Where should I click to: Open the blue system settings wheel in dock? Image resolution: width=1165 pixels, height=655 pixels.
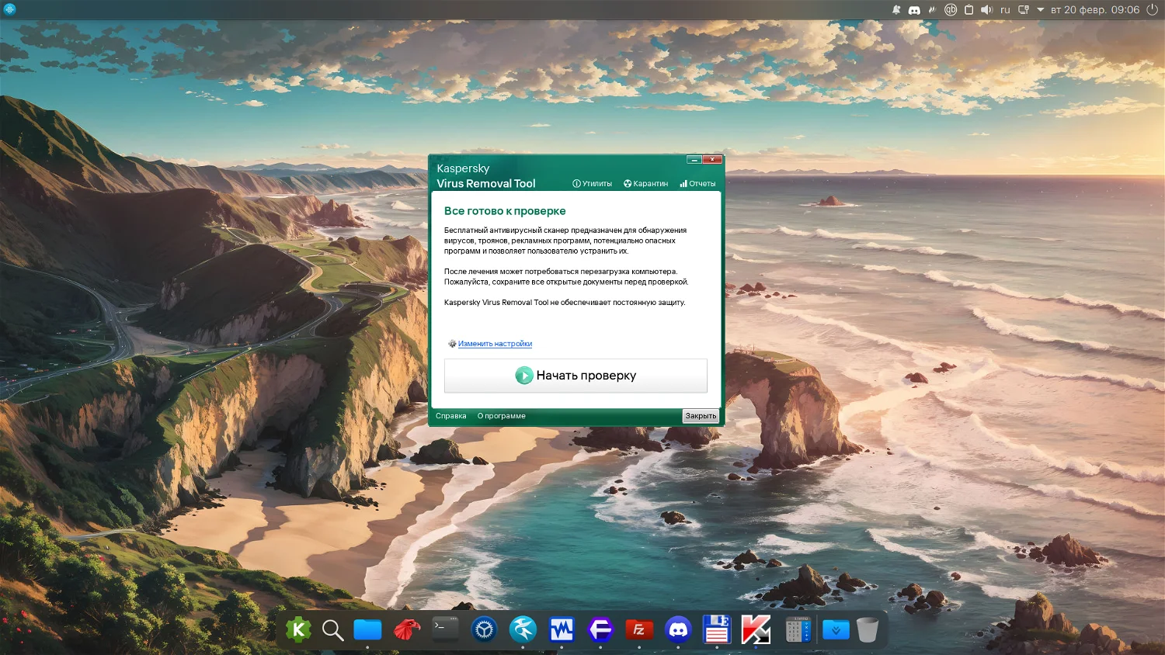pos(485,629)
